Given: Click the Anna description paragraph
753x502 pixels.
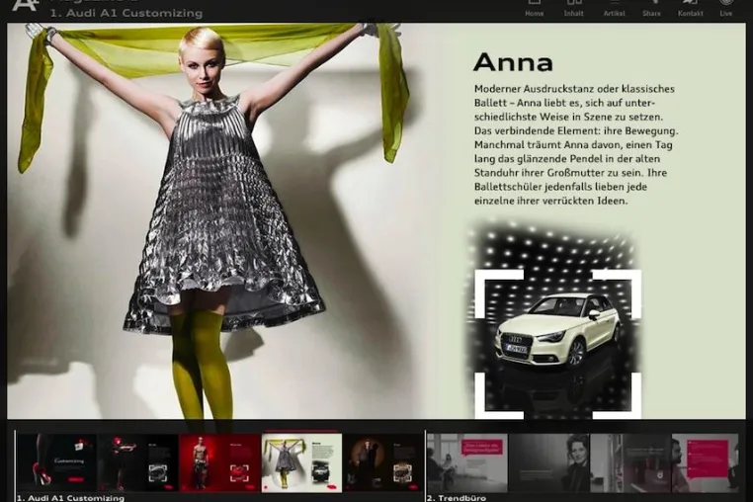Looking at the screenshot, I should click(x=576, y=144).
